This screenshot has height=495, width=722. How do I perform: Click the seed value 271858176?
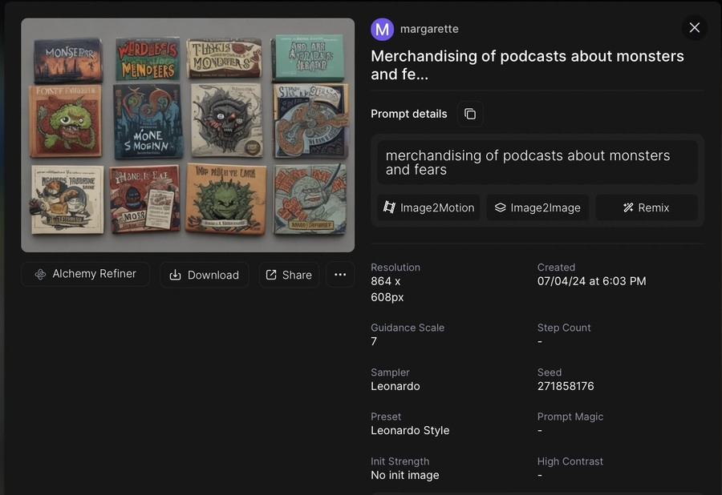click(566, 386)
